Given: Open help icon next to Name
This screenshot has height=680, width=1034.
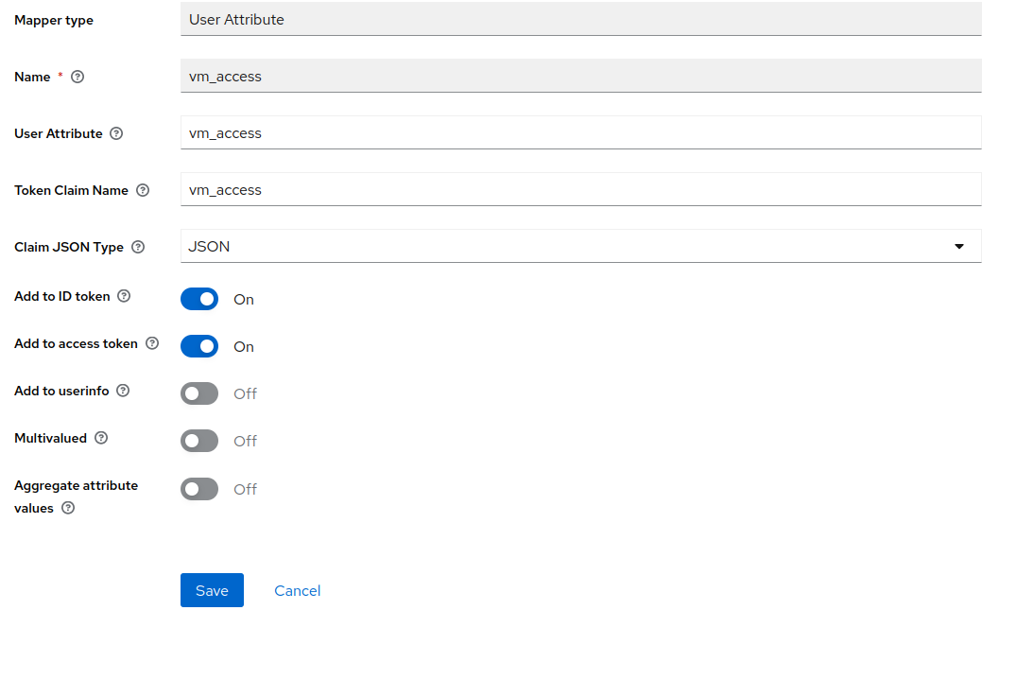Looking at the screenshot, I should pyautogui.click(x=78, y=77).
